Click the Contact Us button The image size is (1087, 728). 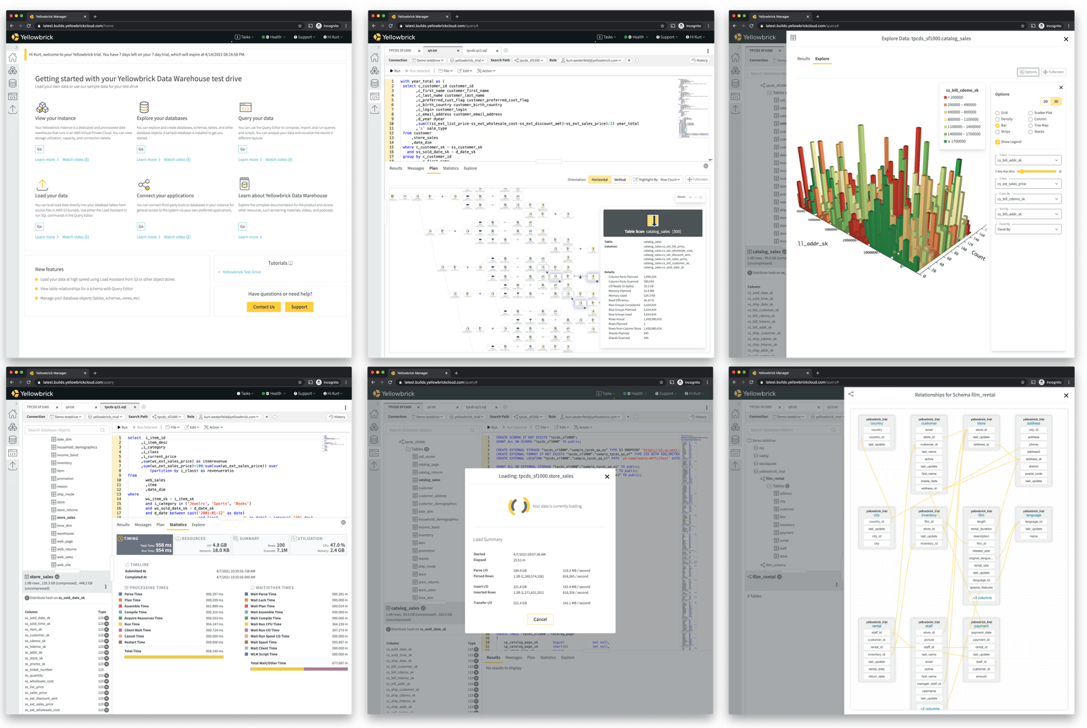click(264, 307)
